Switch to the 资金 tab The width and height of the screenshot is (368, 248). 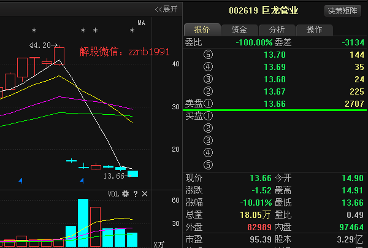point(239,30)
